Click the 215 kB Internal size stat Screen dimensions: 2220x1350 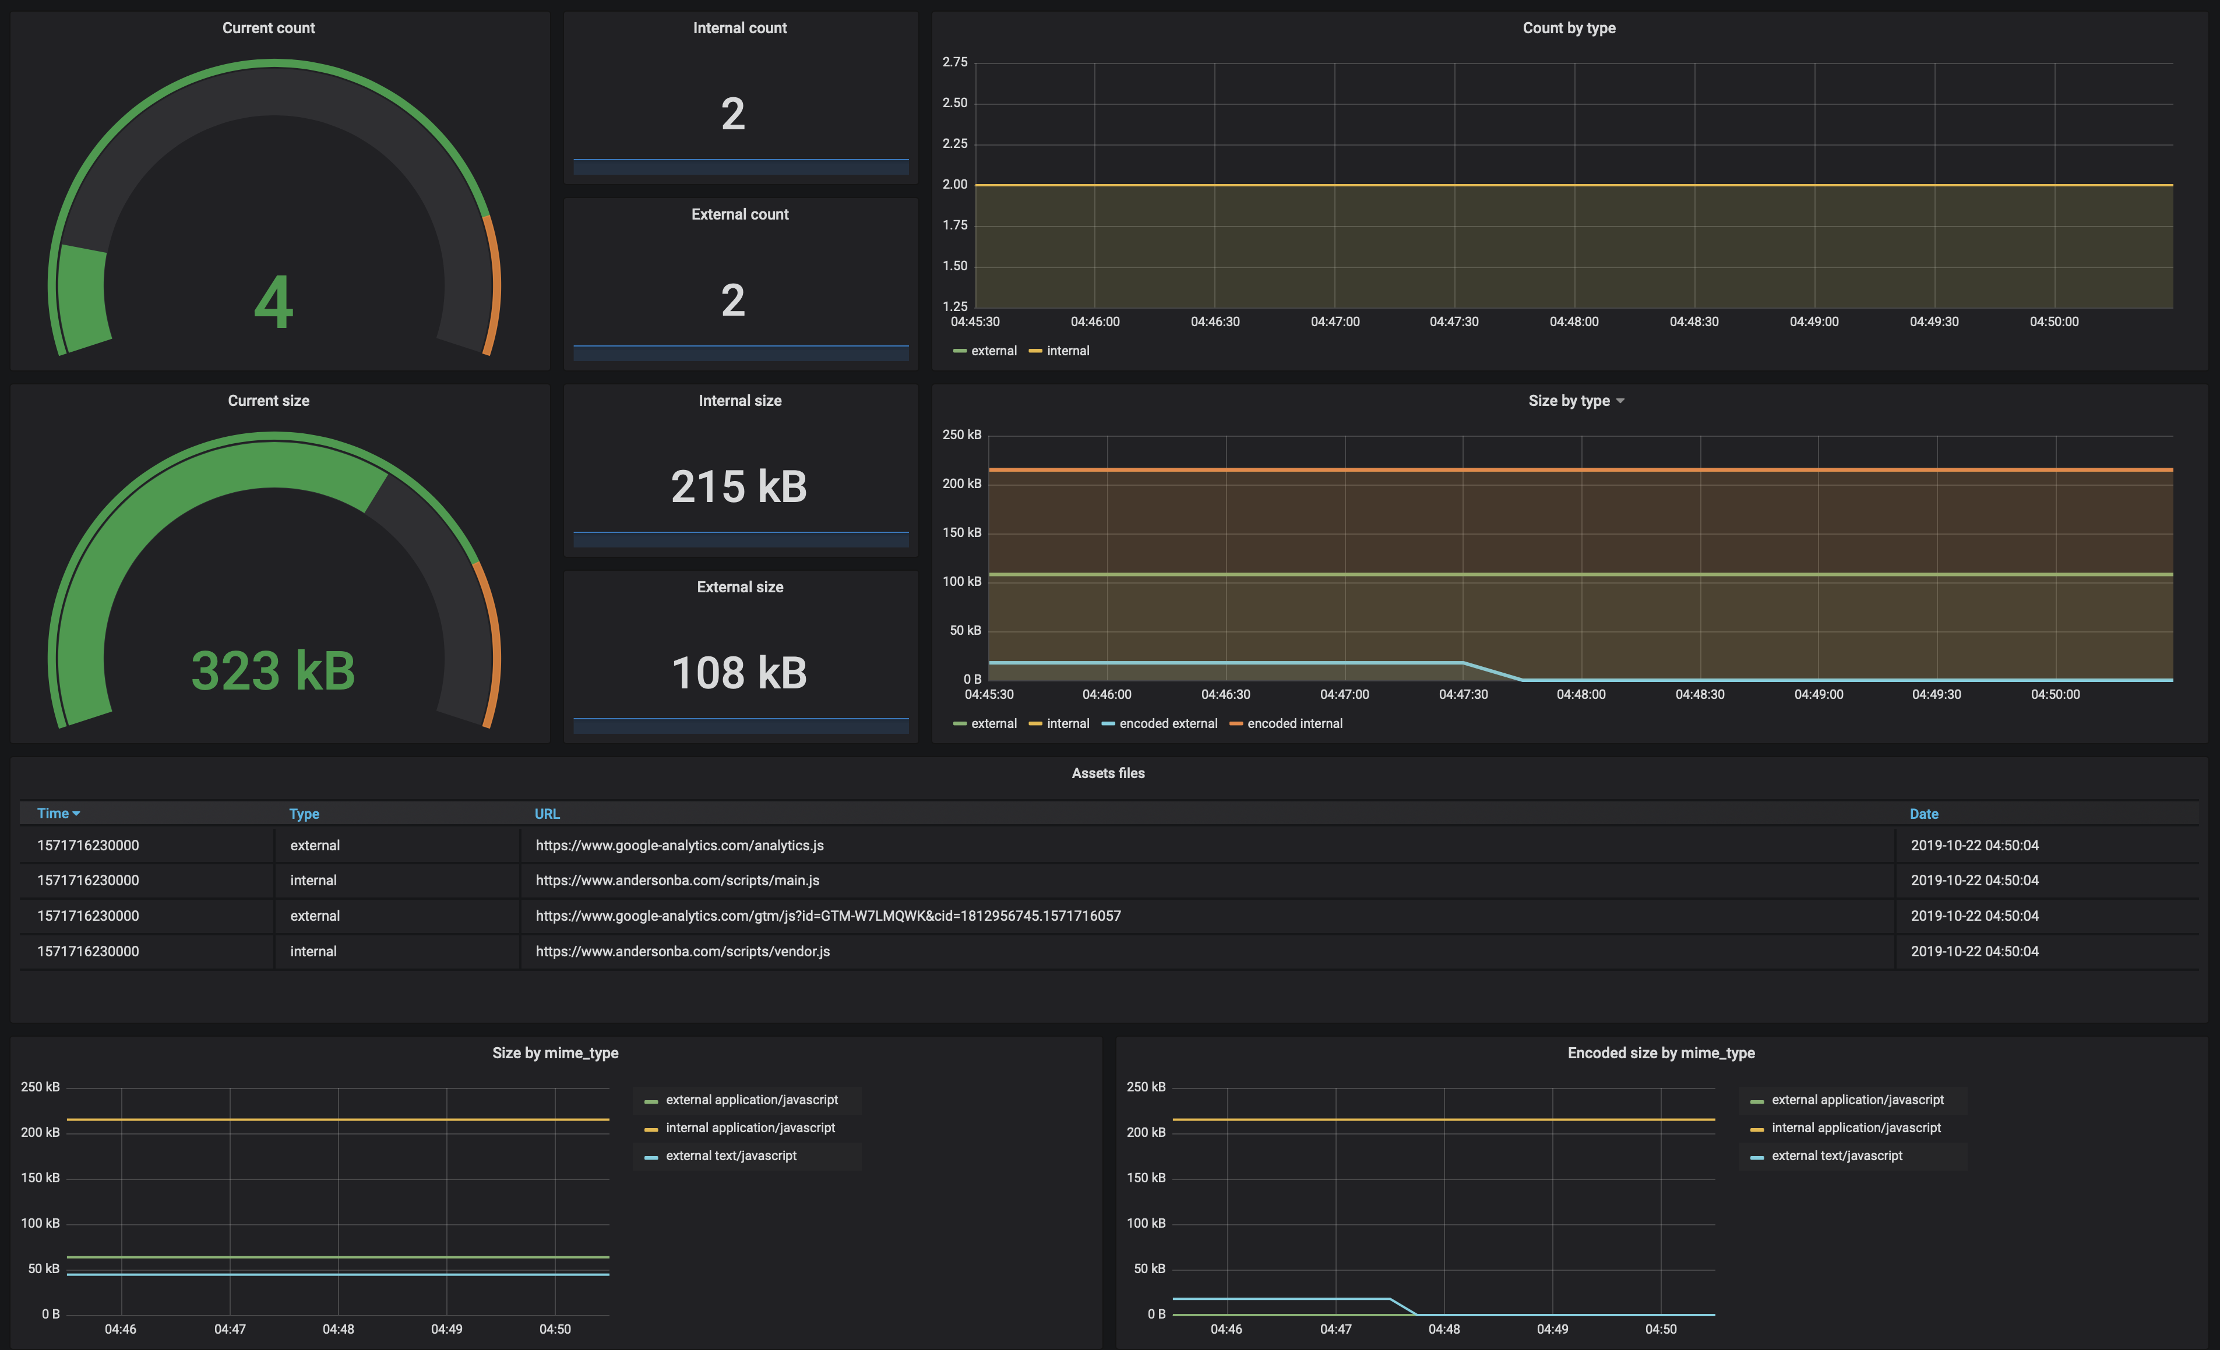pyautogui.click(x=739, y=486)
